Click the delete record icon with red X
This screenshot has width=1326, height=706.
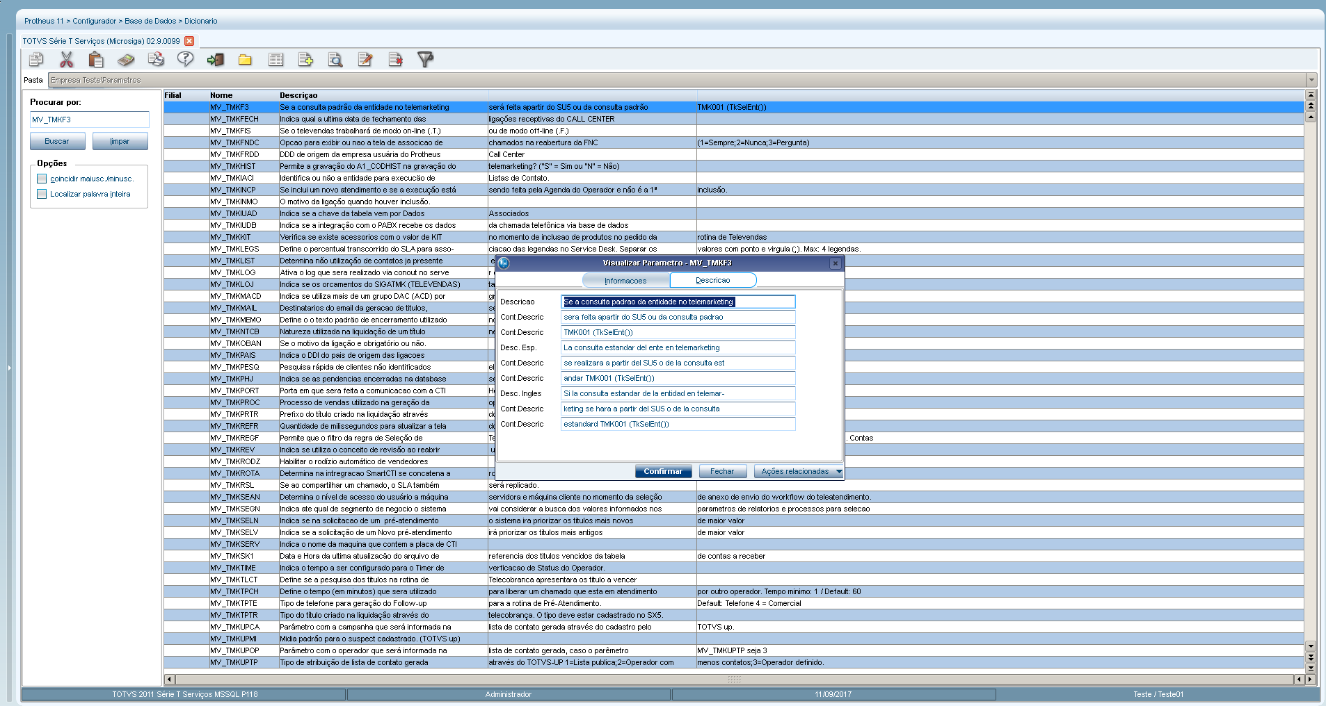(x=395, y=60)
